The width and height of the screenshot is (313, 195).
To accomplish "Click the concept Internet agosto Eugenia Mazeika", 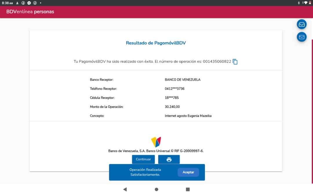I will [x=188, y=116].
